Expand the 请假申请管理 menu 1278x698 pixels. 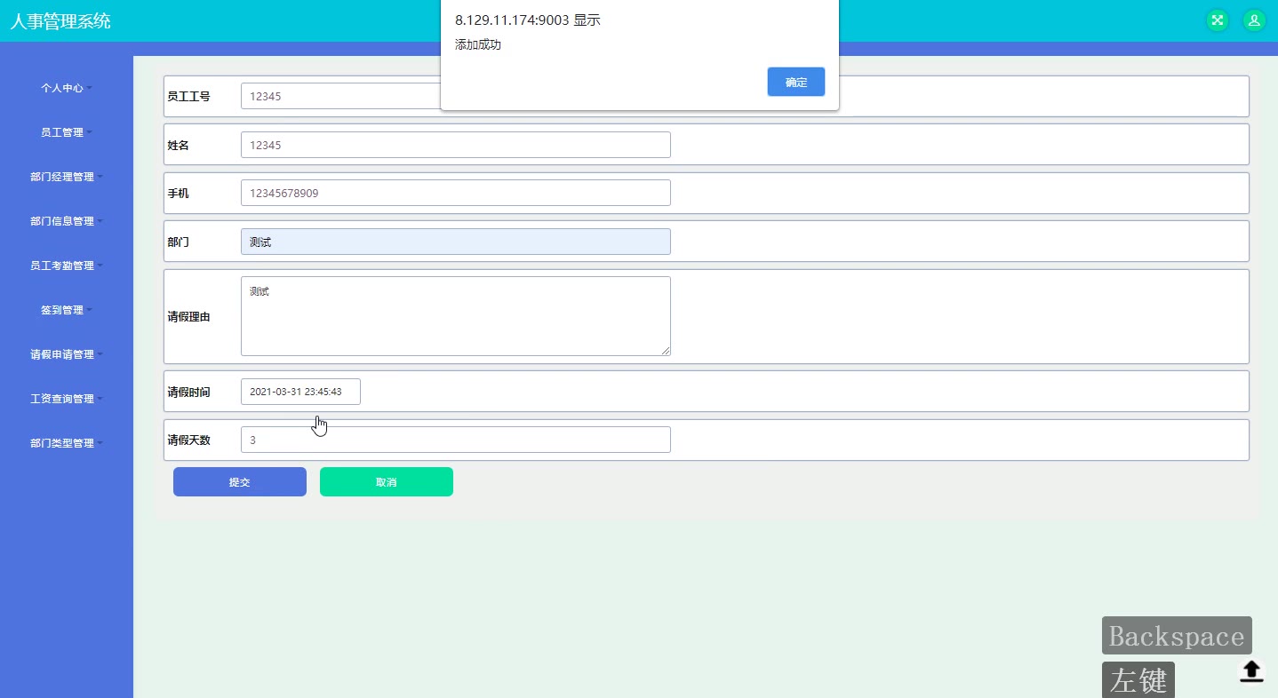[67, 354]
